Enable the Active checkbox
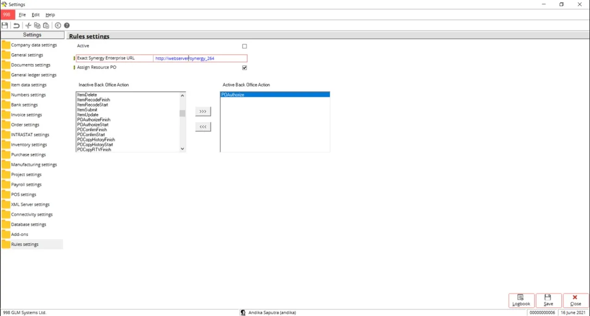This screenshot has height=316, width=590. 244,46
